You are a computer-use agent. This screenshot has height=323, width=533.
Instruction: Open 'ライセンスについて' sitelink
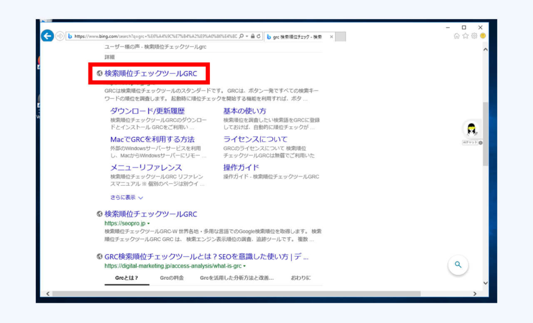click(x=255, y=139)
